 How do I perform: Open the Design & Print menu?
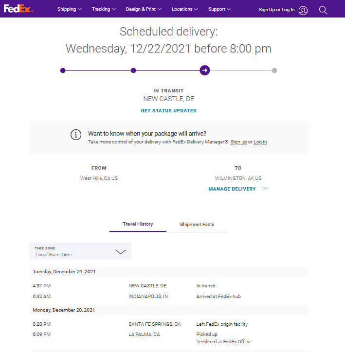[144, 9]
